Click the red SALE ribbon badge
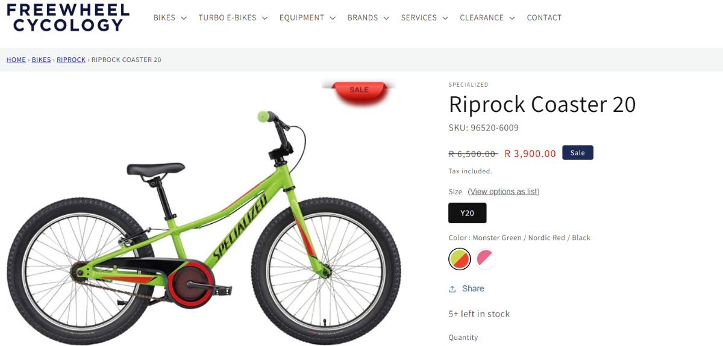The width and height of the screenshot is (723, 346). (359, 91)
